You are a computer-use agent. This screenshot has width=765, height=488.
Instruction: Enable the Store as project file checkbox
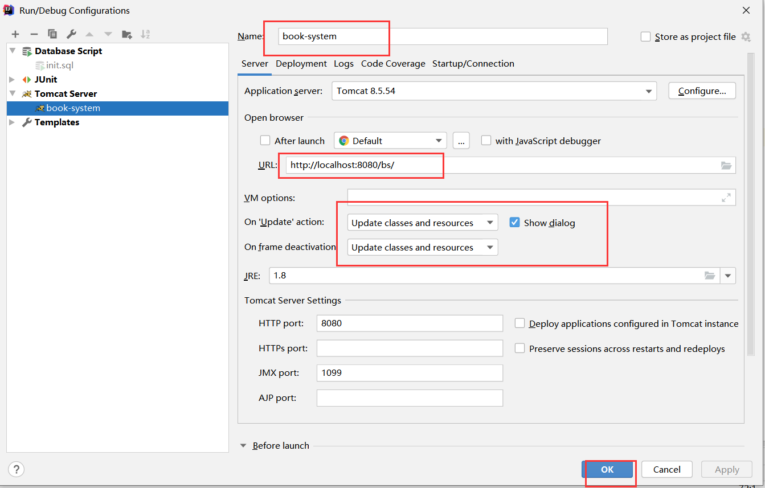tap(645, 36)
